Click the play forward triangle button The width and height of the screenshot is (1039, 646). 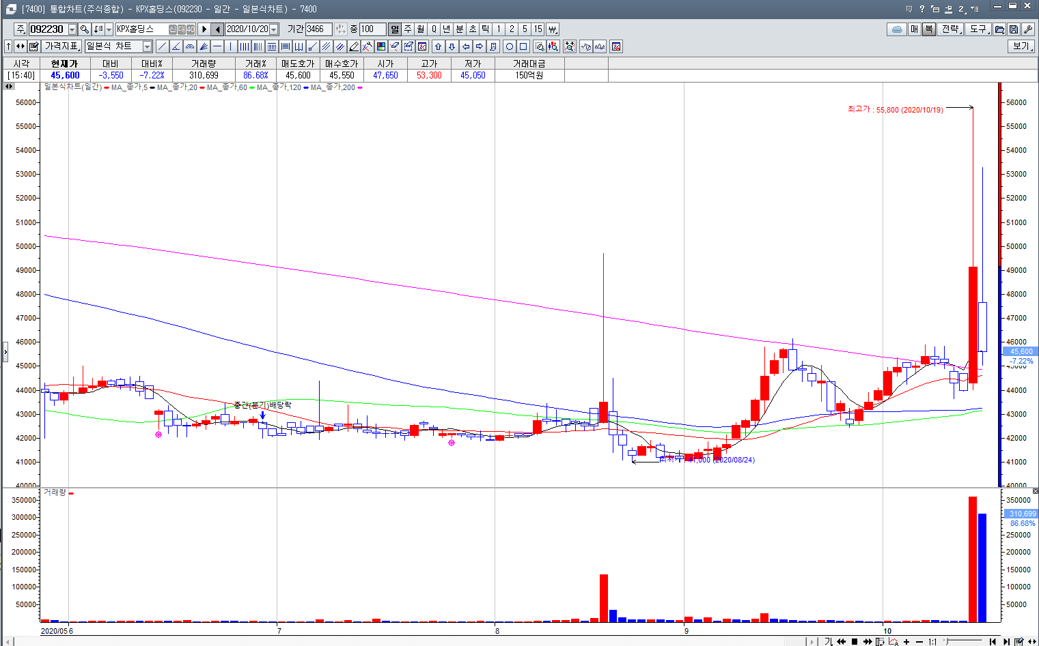[204, 29]
